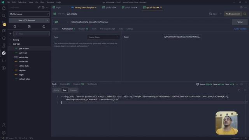Switch response view to Raw
This screenshot has height=140, width=249.
tap(65, 90)
